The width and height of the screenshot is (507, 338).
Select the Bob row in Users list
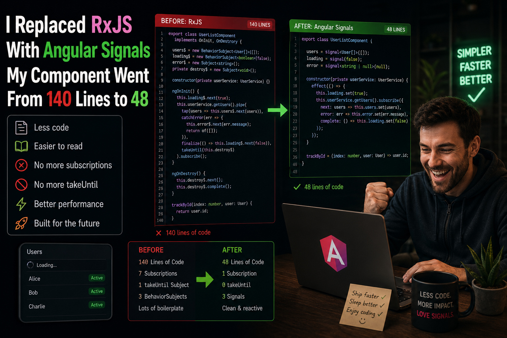[66, 292]
